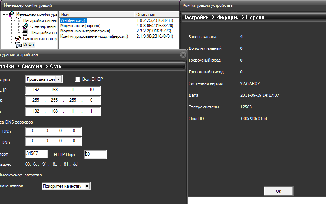
Task: Select the Модуль сети(версия) row
Action: (x=80, y=26)
